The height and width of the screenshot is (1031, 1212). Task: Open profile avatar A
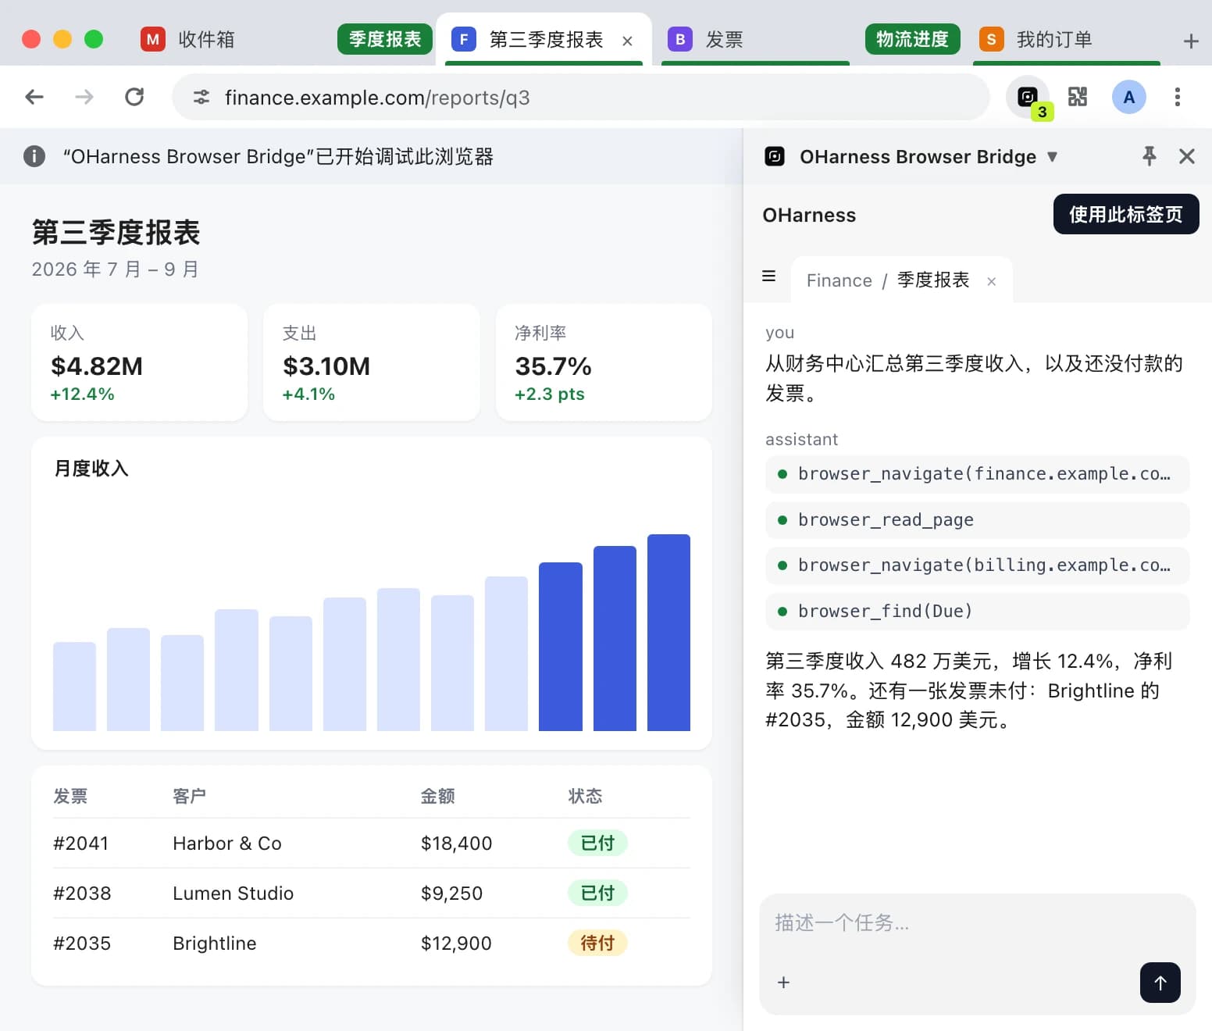pos(1128,97)
